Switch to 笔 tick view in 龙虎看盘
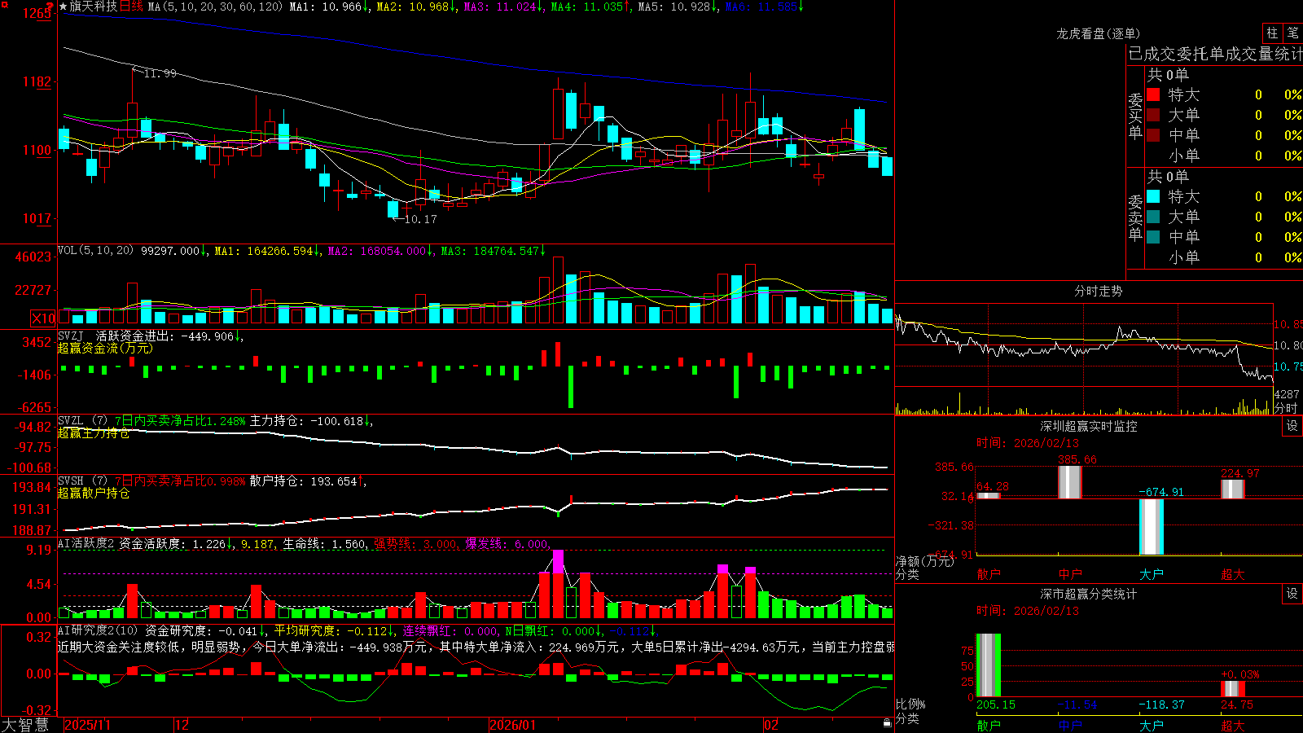The width and height of the screenshot is (1303, 733). [1292, 33]
